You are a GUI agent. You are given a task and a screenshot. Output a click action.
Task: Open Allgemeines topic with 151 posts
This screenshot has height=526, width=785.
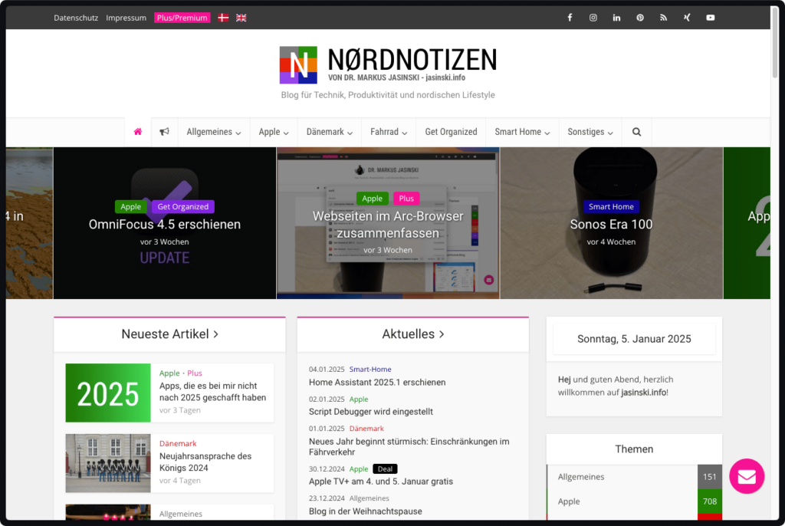coord(634,477)
